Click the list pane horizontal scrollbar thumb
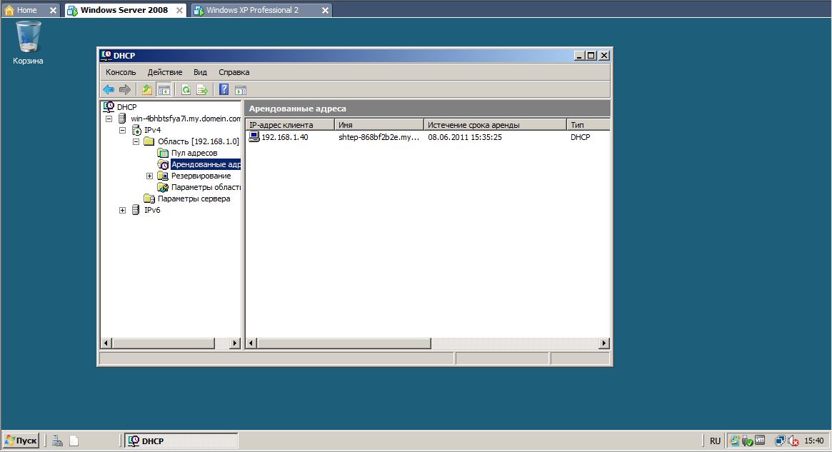Screen dimensions: 832x452 click(344, 343)
